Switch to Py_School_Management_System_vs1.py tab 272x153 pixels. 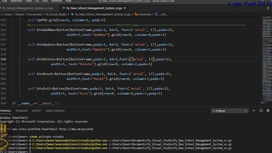[27, 8]
